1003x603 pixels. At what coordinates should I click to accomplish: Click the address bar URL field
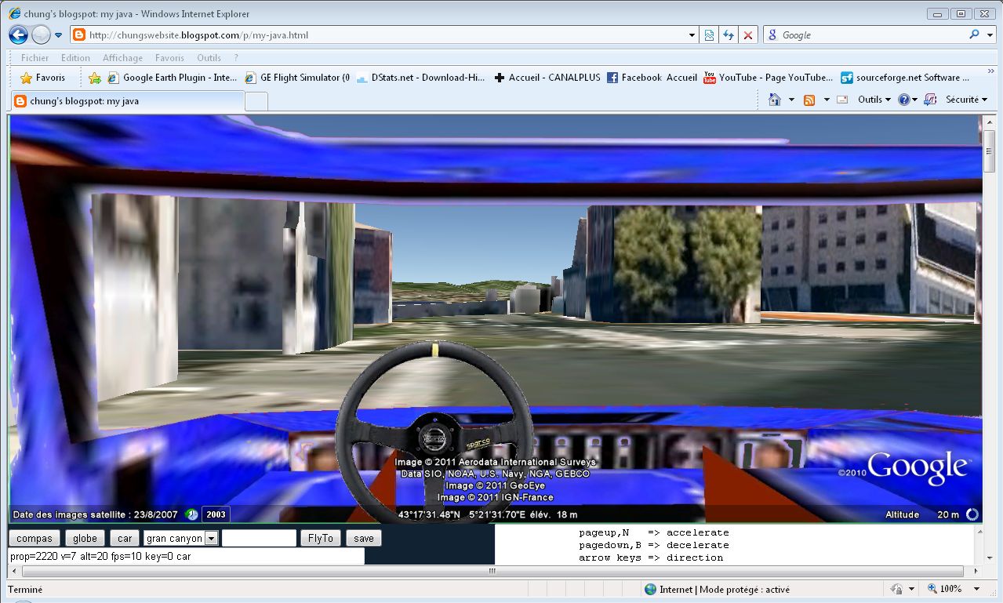point(376,35)
